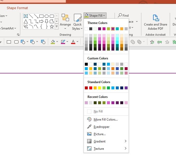Open More Fill Colors dialog
Image resolution: width=176 pixels, height=162 pixels.
click(106, 119)
